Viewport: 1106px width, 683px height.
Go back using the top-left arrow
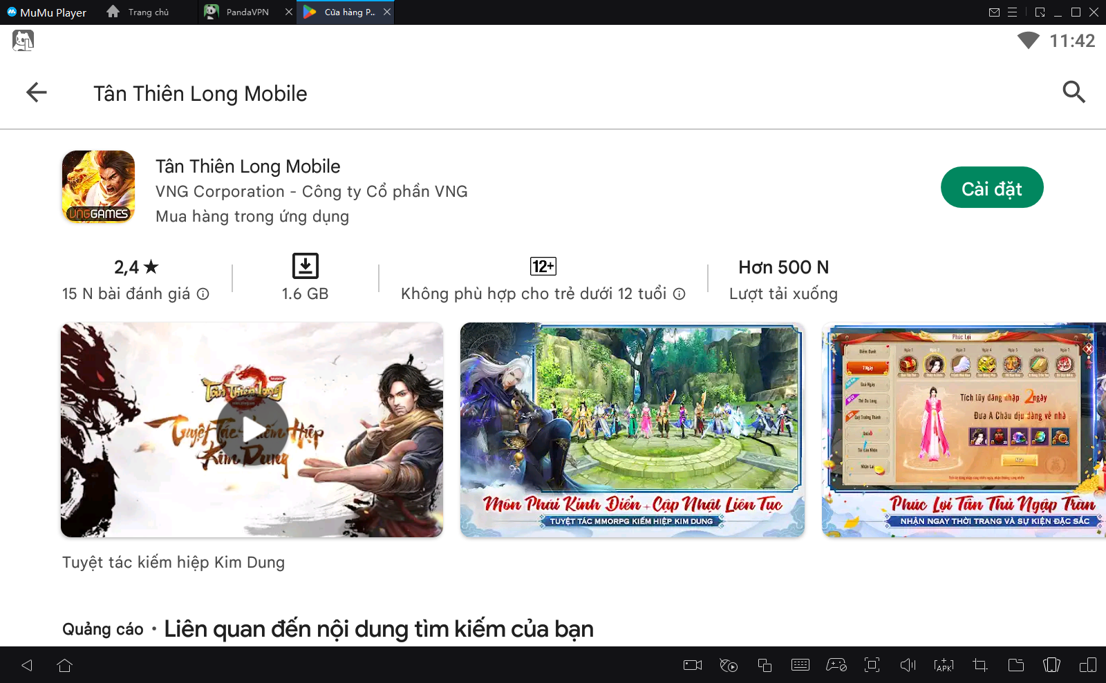coord(36,93)
